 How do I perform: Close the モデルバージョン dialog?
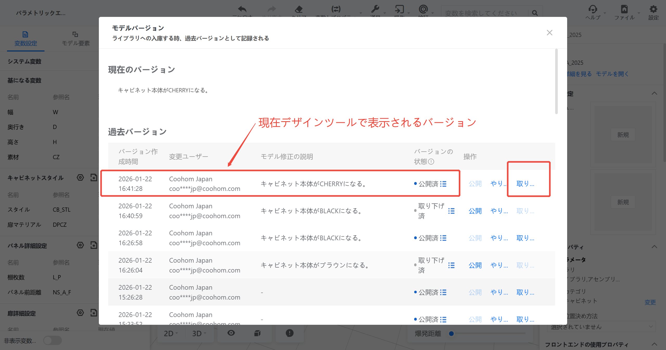(x=549, y=33)
